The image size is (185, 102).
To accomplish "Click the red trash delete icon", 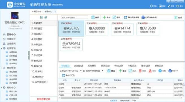I will pyautogui.click(x=140, y=71).
